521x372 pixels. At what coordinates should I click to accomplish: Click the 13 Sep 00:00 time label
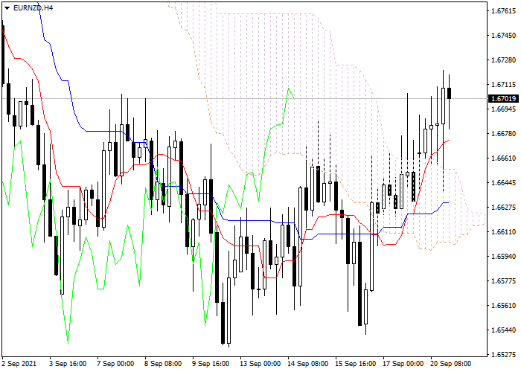pyautogui.click(x=260, y=364)
